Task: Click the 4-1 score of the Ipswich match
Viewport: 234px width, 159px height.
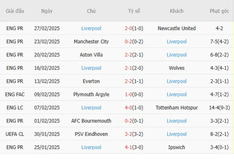Action: pyautogui.click(x=128, y=148)
